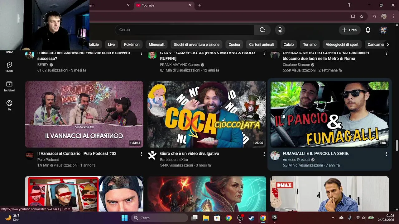
Task: Open the Il disastro dell'Astroworld Festival title
Action: point(84,55)
